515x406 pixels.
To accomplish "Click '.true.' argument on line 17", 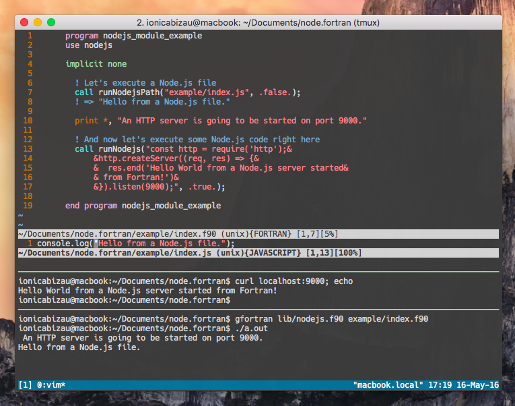I will (x=203, y=187).
